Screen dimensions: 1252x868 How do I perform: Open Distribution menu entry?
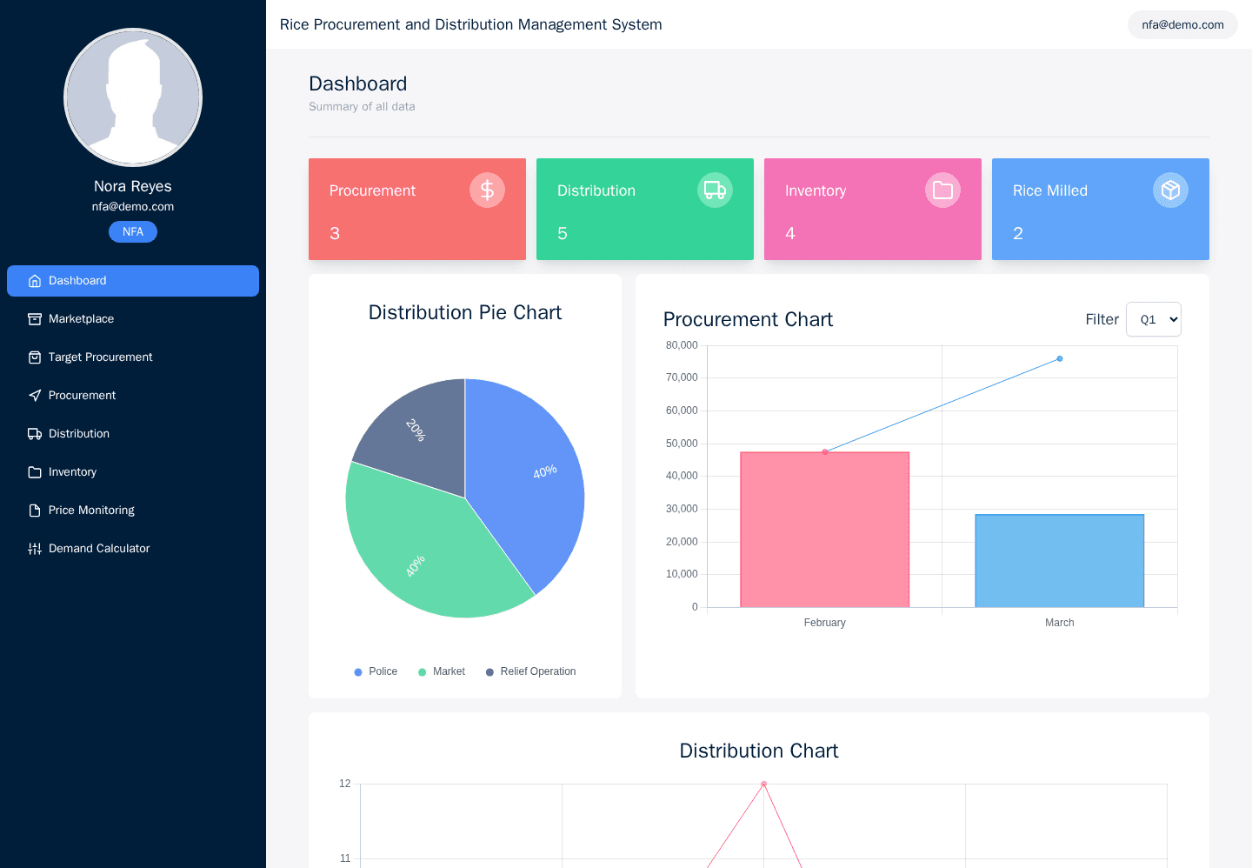(133, 434)
